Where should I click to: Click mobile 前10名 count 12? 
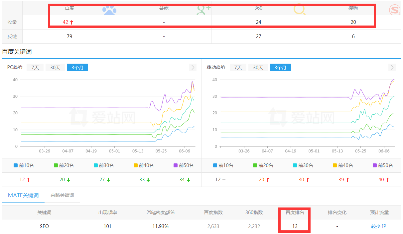pos(218,180)
